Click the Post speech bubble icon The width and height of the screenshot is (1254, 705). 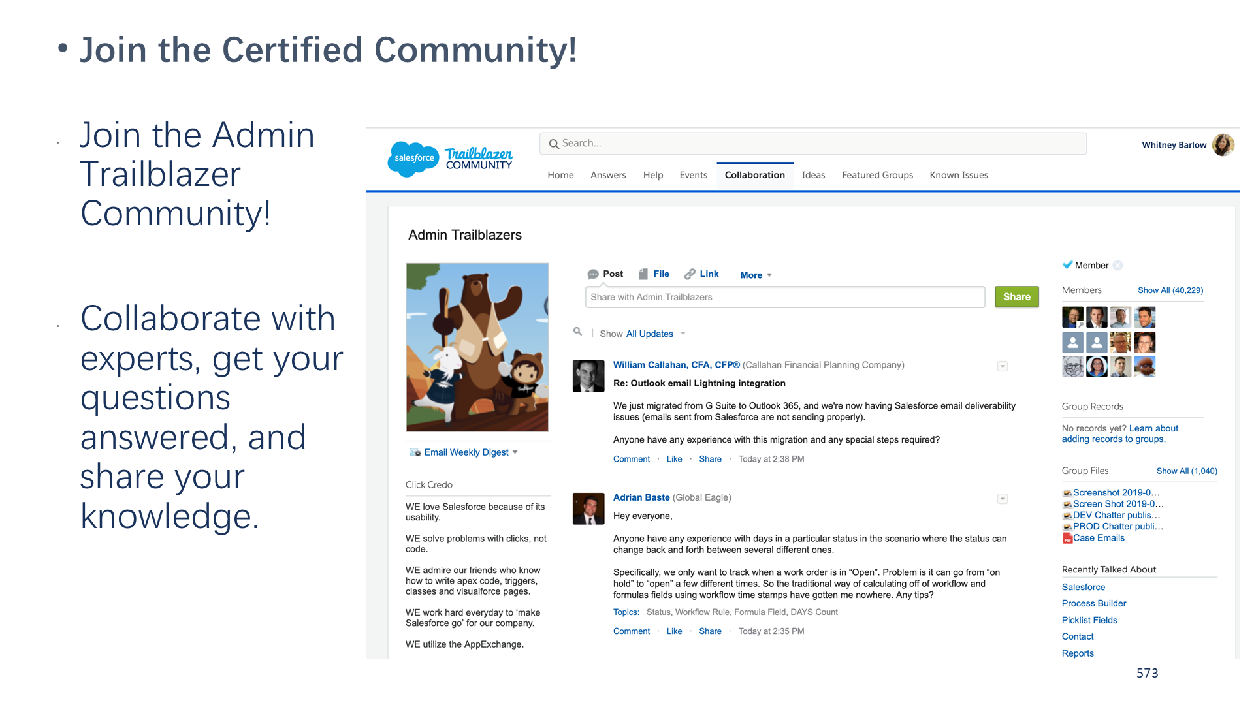(x=592, y=274)
